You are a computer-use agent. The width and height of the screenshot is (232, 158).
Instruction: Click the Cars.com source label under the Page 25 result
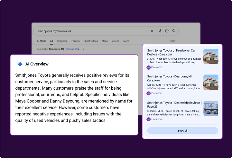[x=157, y=119]
